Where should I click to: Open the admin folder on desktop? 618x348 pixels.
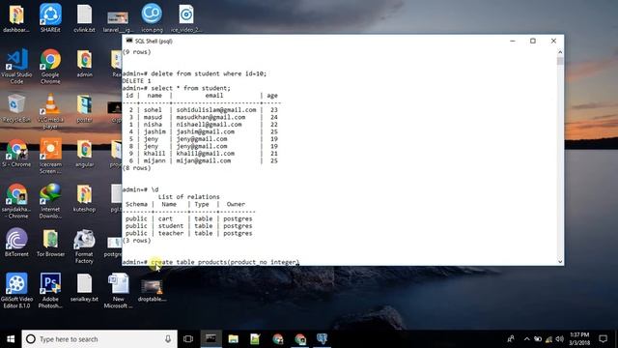[x=84, y=63]
